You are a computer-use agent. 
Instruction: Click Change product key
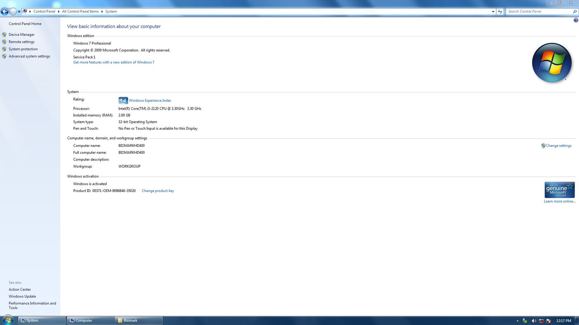tap(158, 191)
